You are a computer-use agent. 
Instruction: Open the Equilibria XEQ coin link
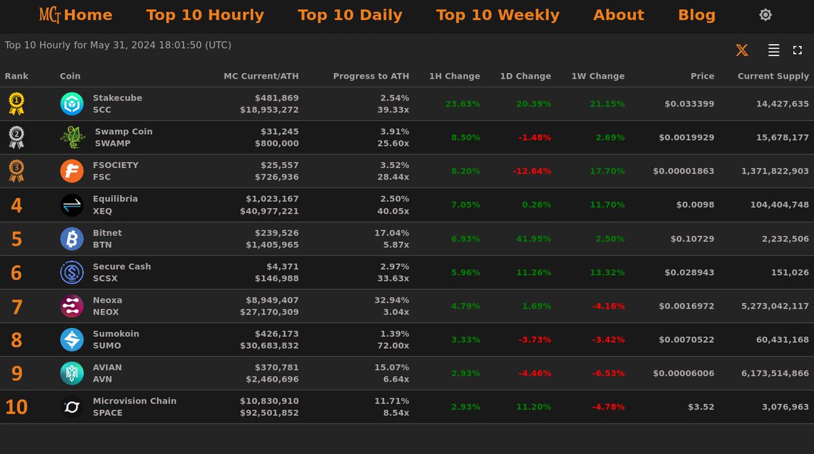(x=115, y=205)
